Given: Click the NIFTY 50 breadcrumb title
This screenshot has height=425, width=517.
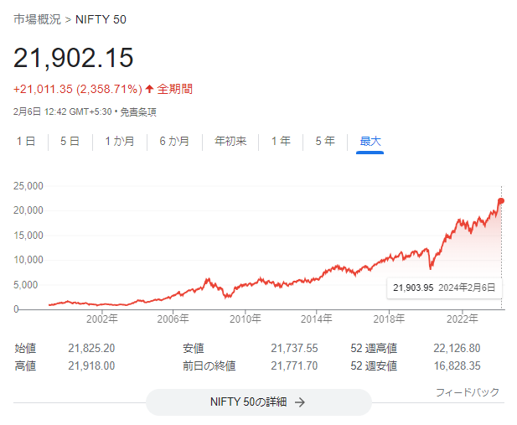Looking at the screenshot, I should pyautogui.click(x=101, y=19).
